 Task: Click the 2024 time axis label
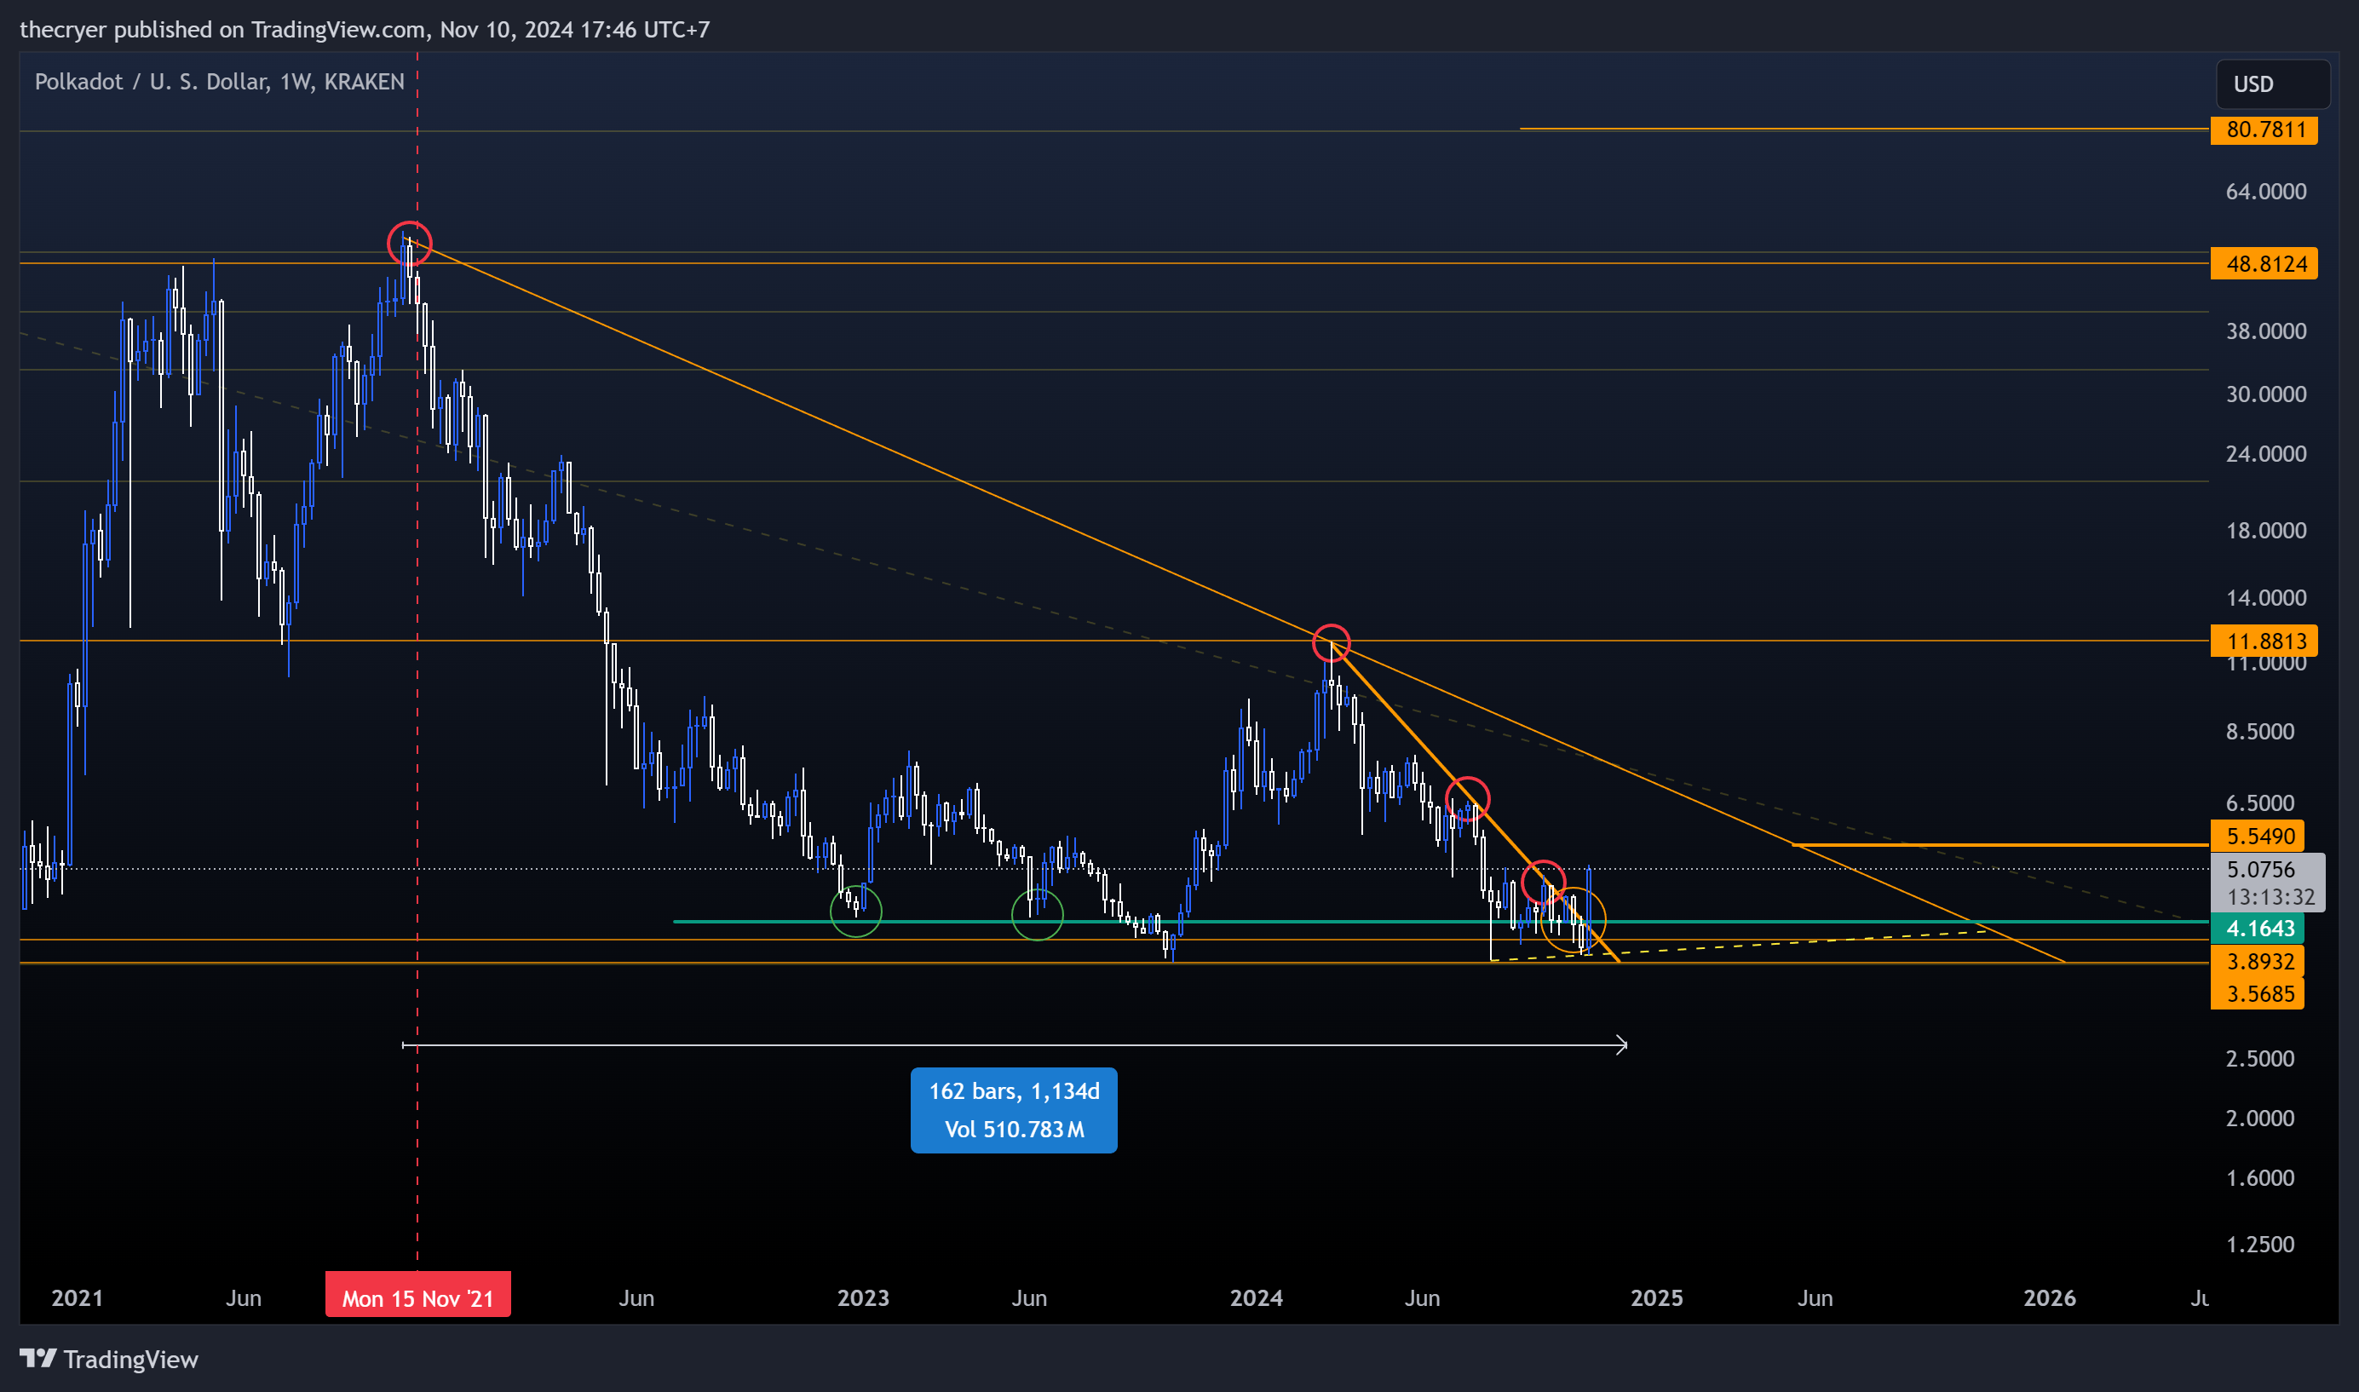pos(1256,1298)
